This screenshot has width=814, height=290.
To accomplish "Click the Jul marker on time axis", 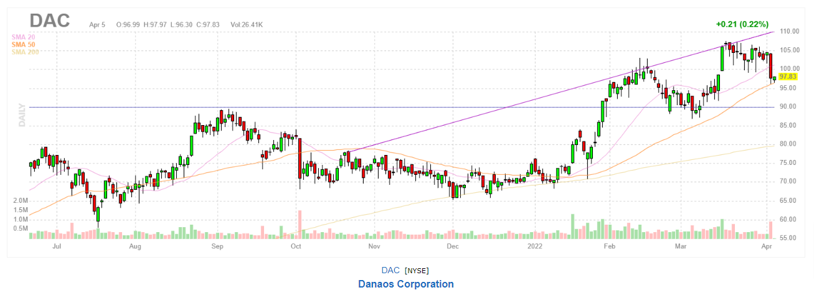I will click(57, 246).
